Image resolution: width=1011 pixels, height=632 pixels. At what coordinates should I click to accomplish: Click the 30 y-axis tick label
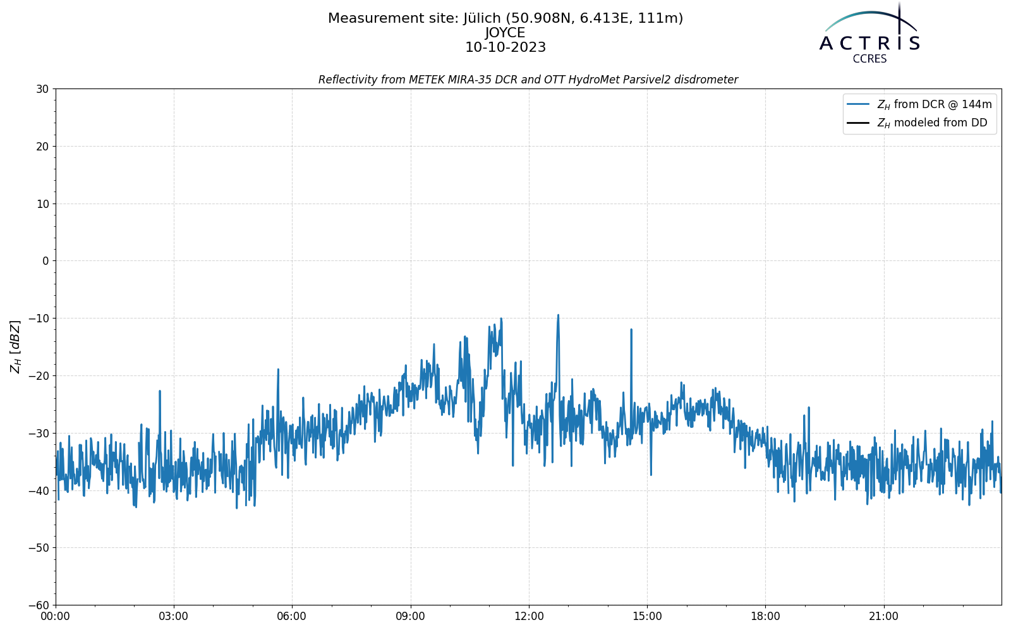click(x=42, y=89)
